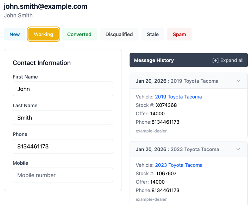Focus the First Name field

pyautogui.click(x=63, y=89)
